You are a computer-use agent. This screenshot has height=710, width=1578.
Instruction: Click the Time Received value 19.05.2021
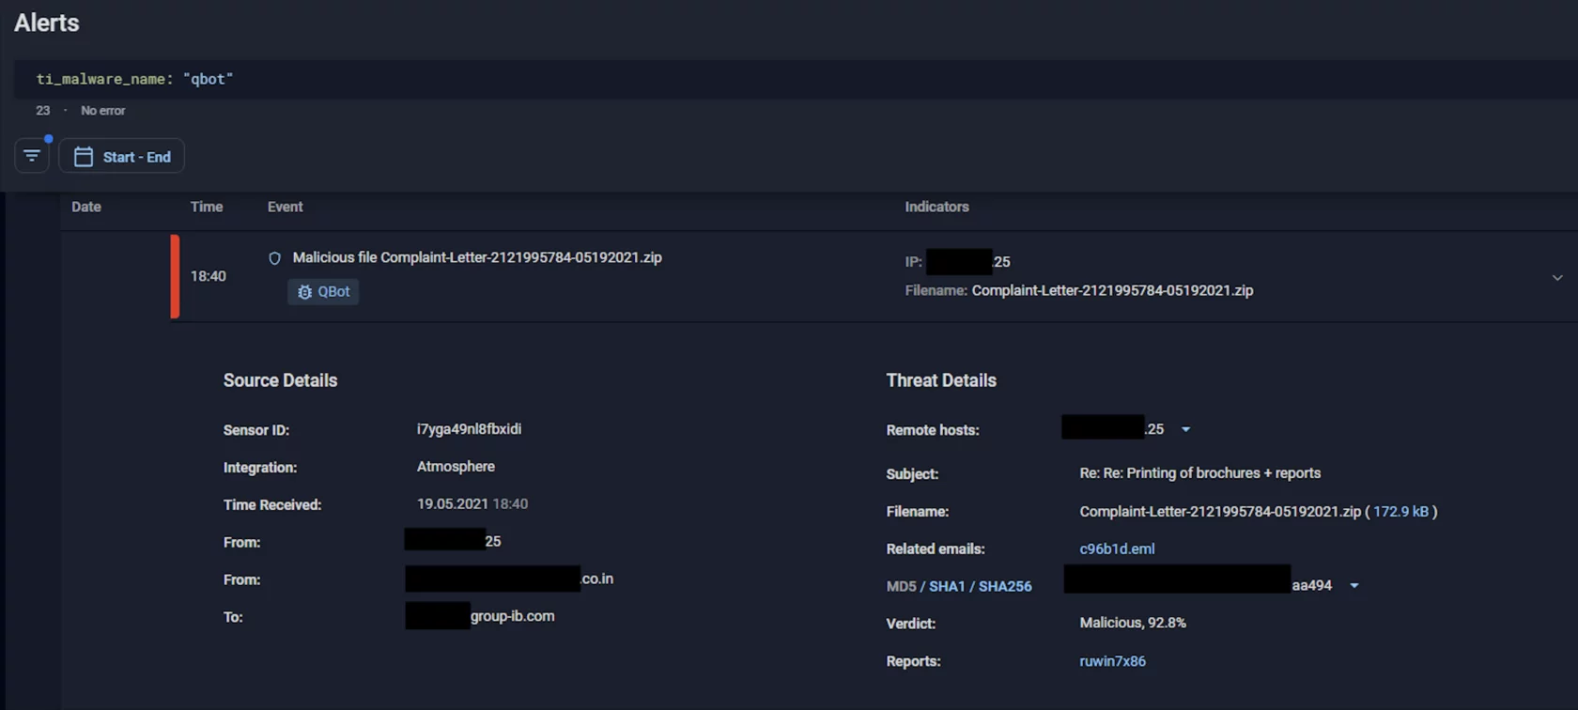tap(472, 504)
